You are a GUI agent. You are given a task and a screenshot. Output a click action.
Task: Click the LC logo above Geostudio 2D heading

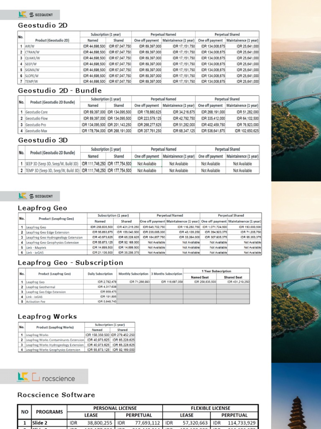click(23, 15)
